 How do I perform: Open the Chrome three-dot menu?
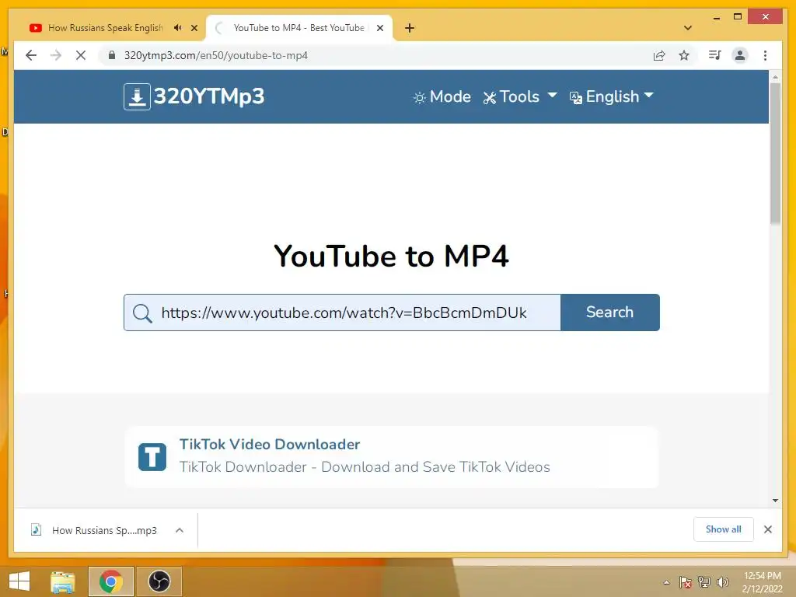click(x=765, y=55)
